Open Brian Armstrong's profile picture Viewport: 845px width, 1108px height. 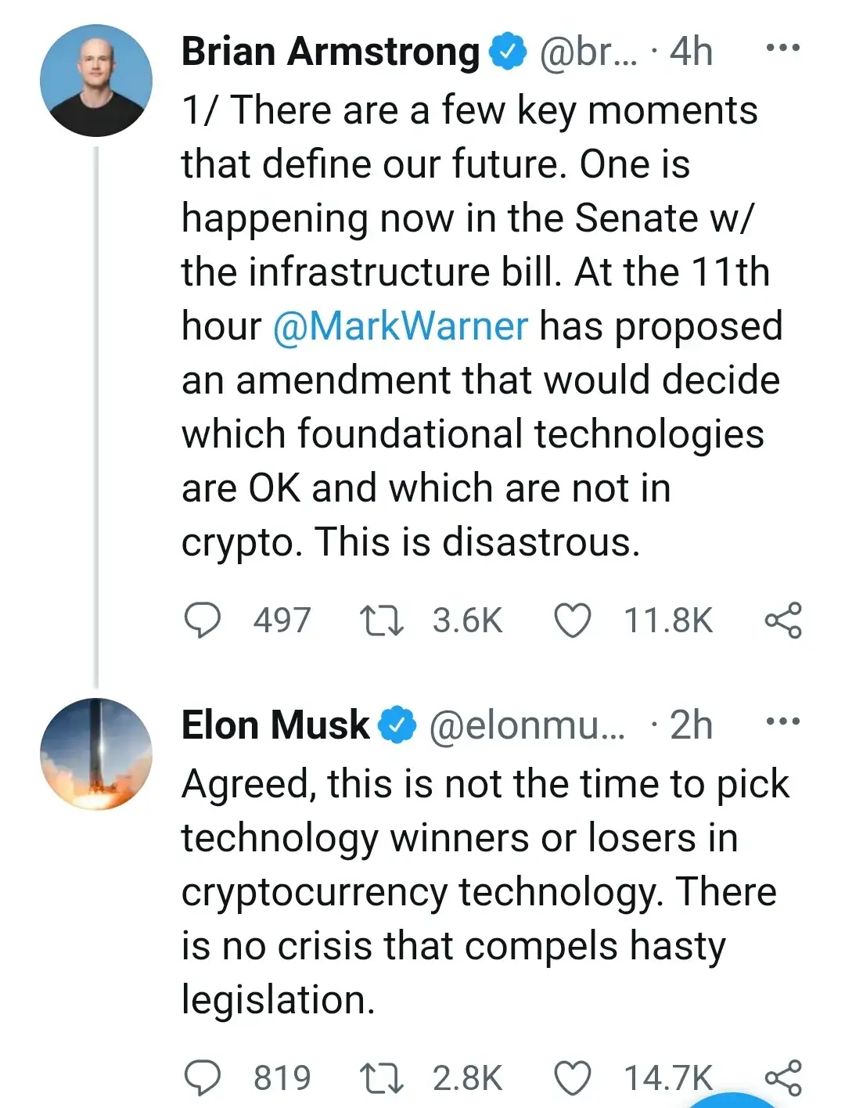click(96, 81)
